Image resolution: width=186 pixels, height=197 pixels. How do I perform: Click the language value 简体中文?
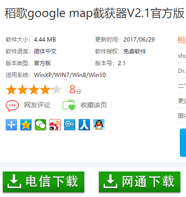click(x=45, y=51)
